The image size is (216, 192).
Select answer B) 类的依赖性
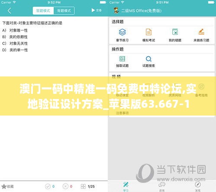click(x=15, y=37)
